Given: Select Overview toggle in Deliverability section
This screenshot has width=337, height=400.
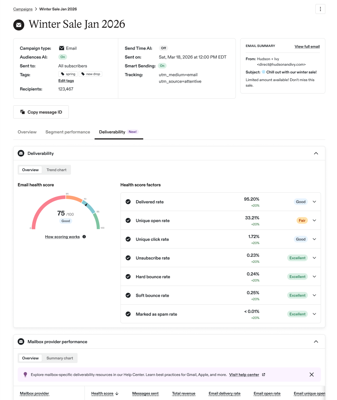Looking at the screenshot, I should point(30,170).
